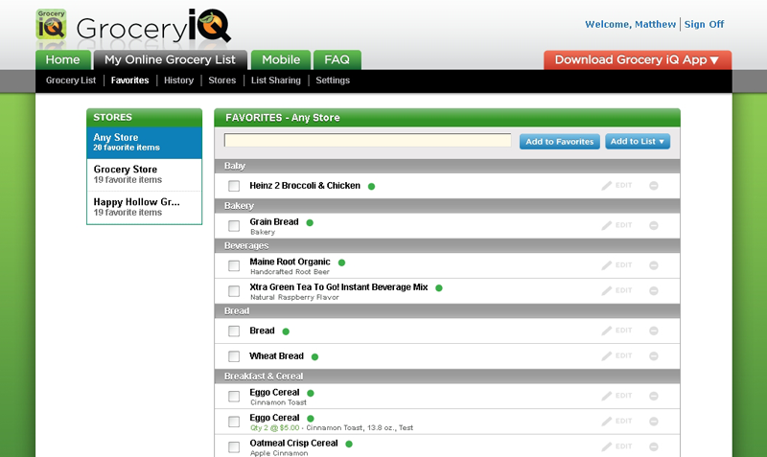Click Welcome, Matthew link

(x=630, y=24)
